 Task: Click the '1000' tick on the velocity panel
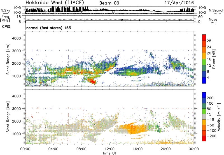coord(16,134)
